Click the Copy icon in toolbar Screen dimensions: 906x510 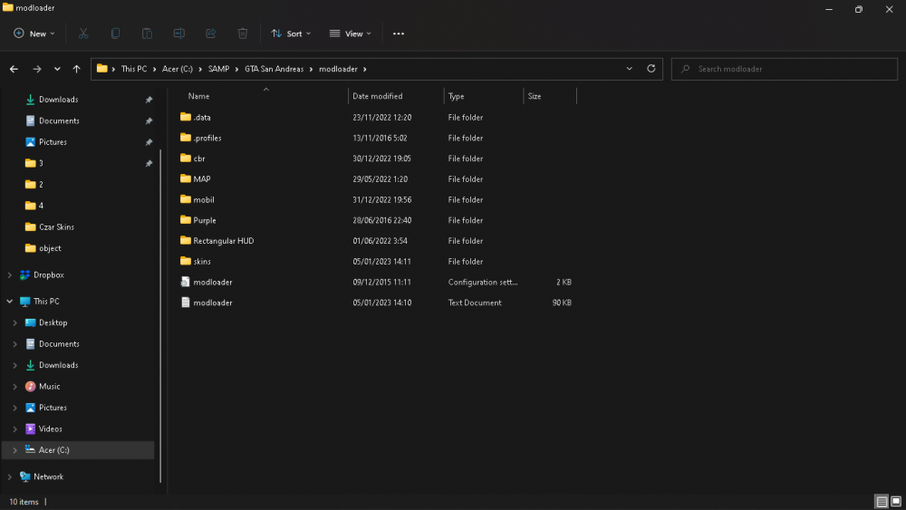pos(116,34)
